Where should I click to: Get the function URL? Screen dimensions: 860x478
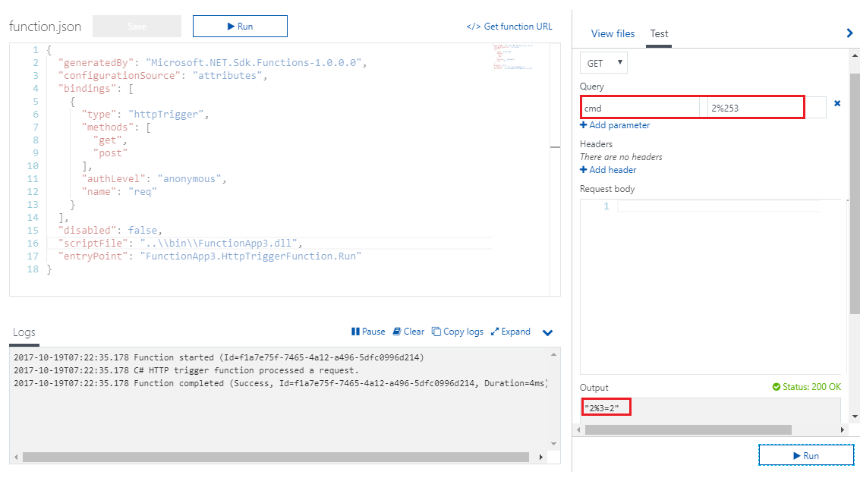click(x=509, y=27)
